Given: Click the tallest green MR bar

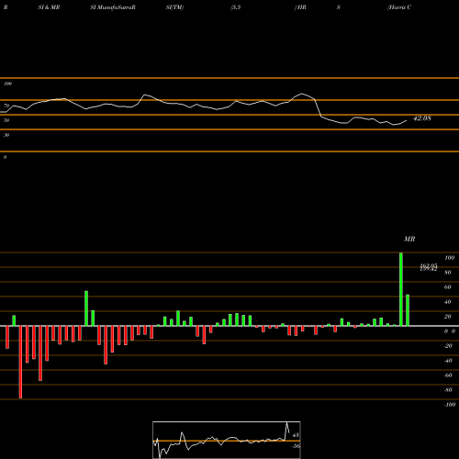Looking at the screenshot, I should pyautogui.click(x=401, y=289).
